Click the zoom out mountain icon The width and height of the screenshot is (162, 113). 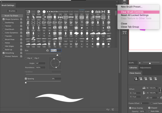140,63
